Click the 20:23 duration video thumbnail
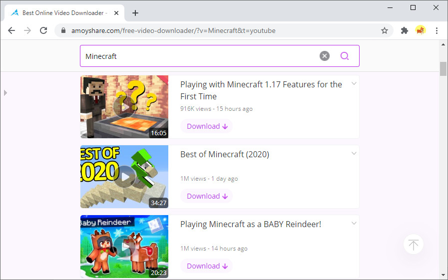 point(124,247)
